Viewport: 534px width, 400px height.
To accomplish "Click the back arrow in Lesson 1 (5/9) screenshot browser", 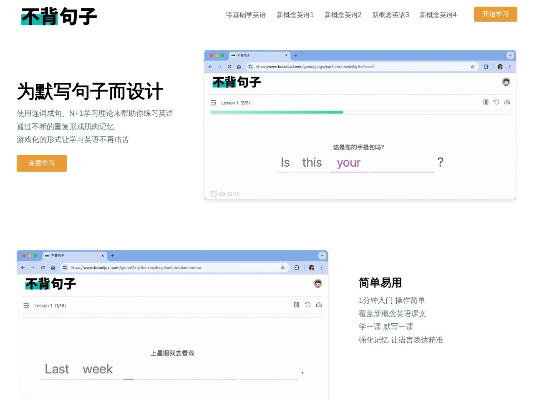I will pyautogui.click(x=210, y=67).
